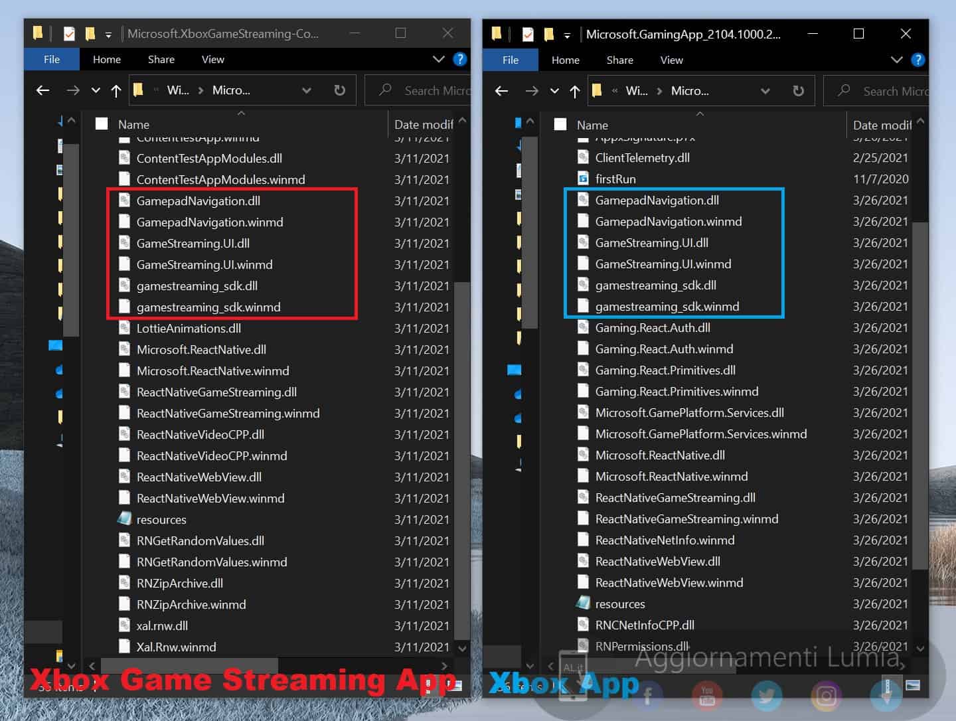Click the firstRun file icon
956x721 pixels.
point(583,179)
